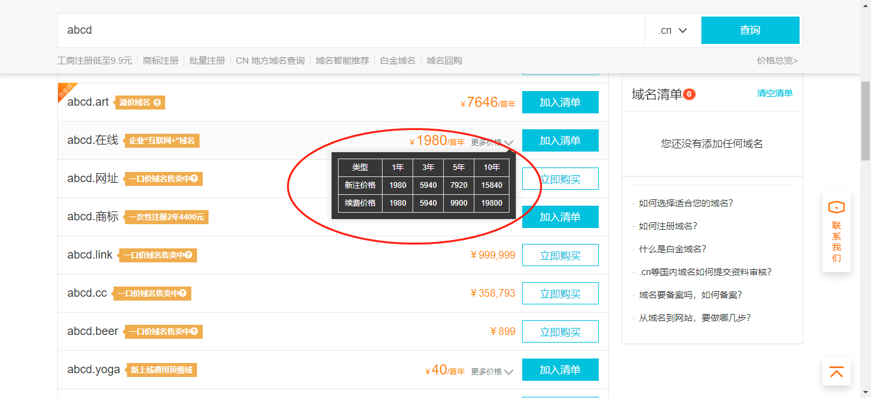This screenshot has height=398, width=871.
Task: Click the ¥999,999 price
Action: pyautogui.click(x=493, y=255)
